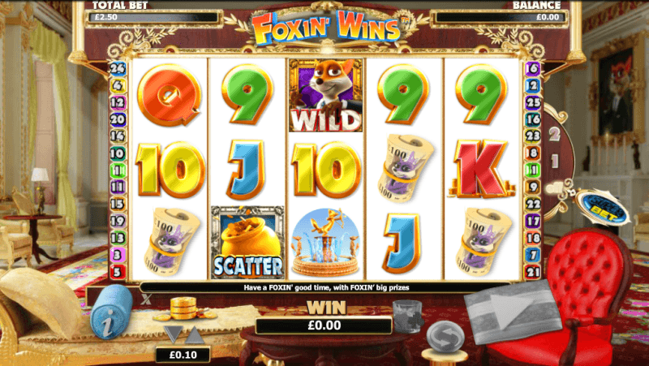Click the red K symbol on reel five

(x=481, y=170)
